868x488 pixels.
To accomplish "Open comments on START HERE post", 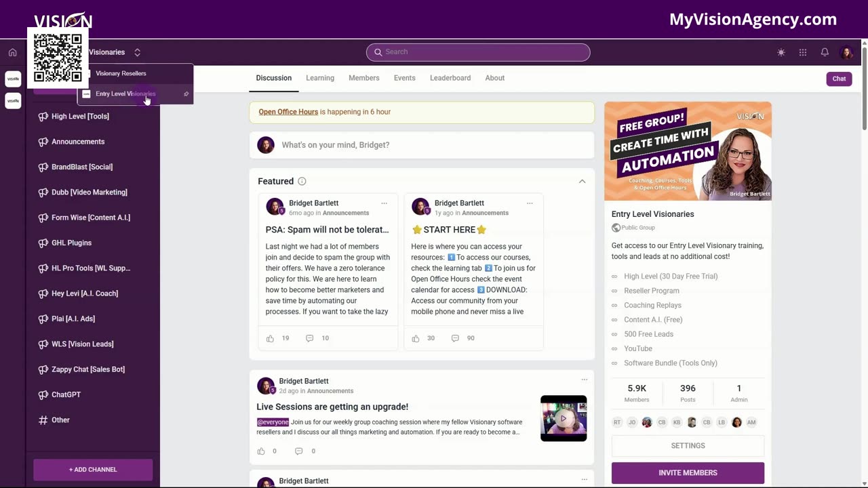I will [x=455, y=338].
